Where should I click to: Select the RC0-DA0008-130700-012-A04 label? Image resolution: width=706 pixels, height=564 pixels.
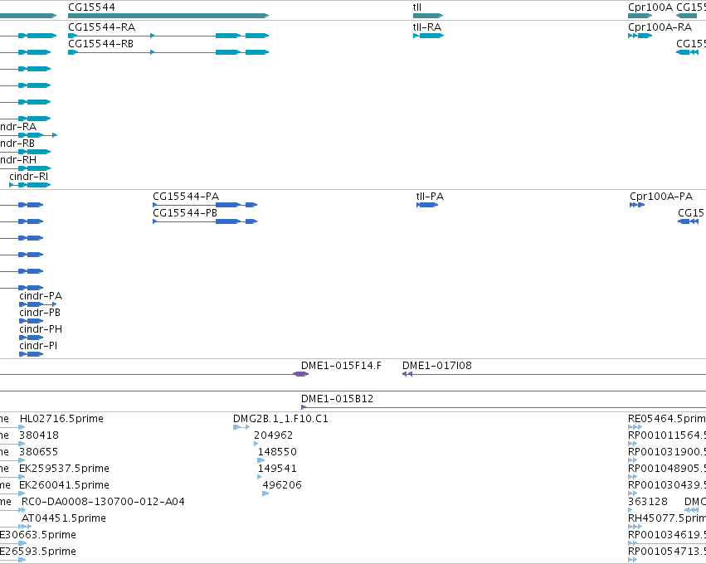[103, 502]
